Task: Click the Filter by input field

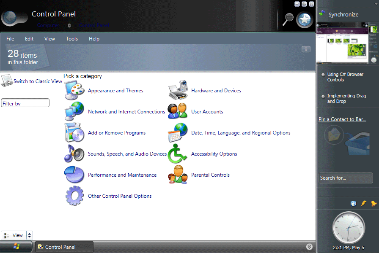Action: point(25,103)
